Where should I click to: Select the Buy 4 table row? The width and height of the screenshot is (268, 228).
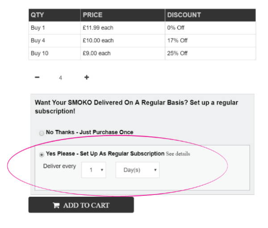click(x=142, y=41)
